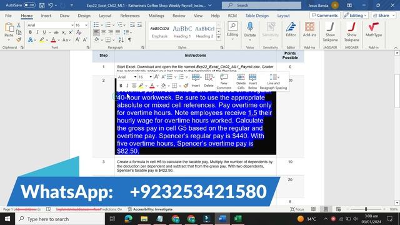400x225 pixels.
Task: Apply the Heading 1 style
Action: pyautogui.click(x=182, y=32)
